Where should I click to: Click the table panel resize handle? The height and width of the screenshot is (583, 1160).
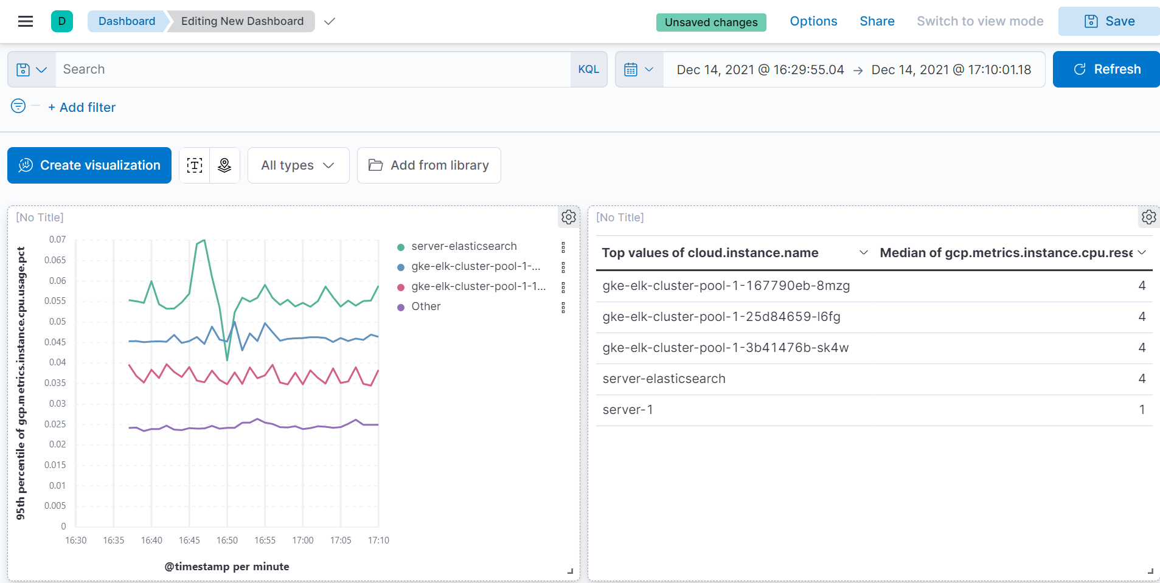(x=1150, y=571)
